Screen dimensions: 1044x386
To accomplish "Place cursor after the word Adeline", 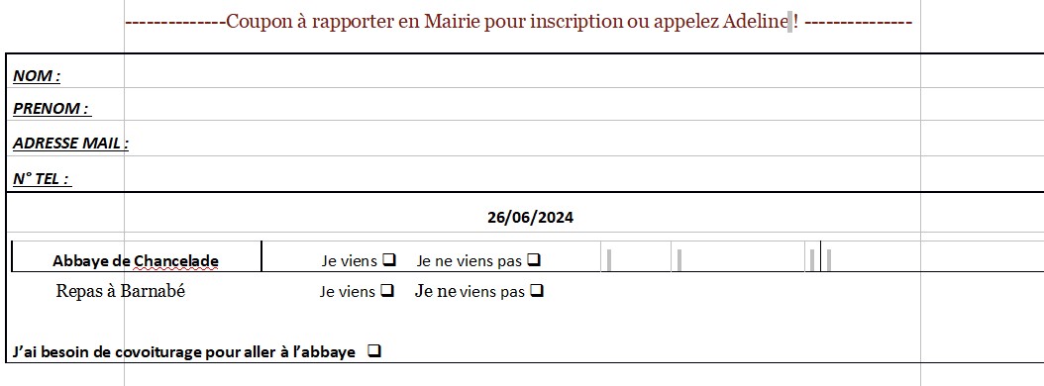I will [x=788, y=22].
